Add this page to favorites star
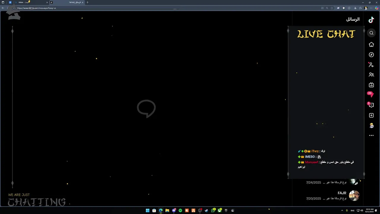380x214 pixels. [332, 8]
